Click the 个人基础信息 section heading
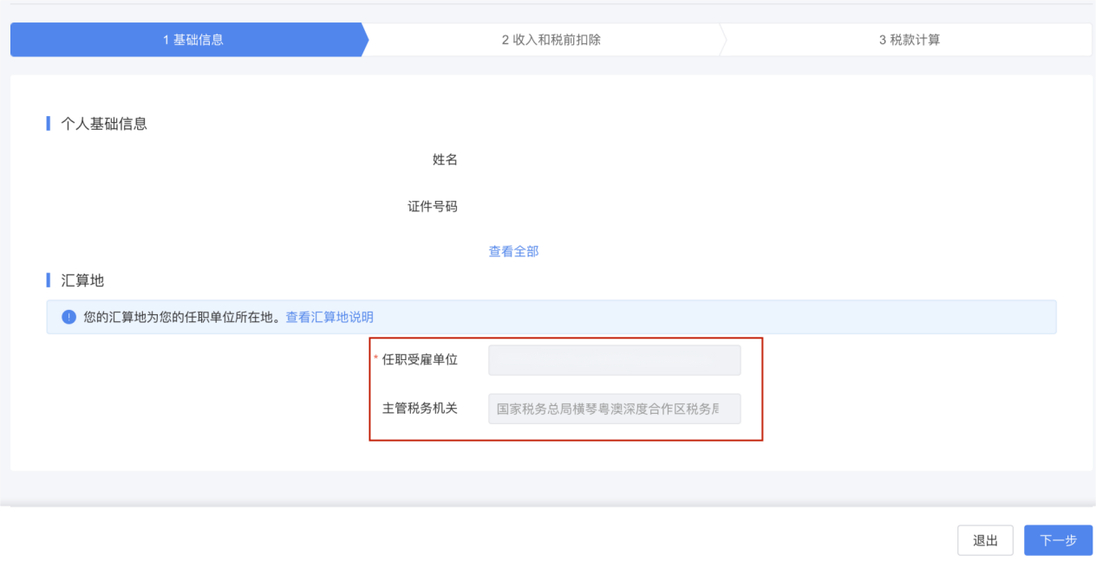The image size is (1096, 561). (104, 124)
